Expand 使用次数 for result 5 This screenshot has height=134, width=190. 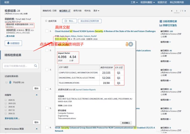165,119
